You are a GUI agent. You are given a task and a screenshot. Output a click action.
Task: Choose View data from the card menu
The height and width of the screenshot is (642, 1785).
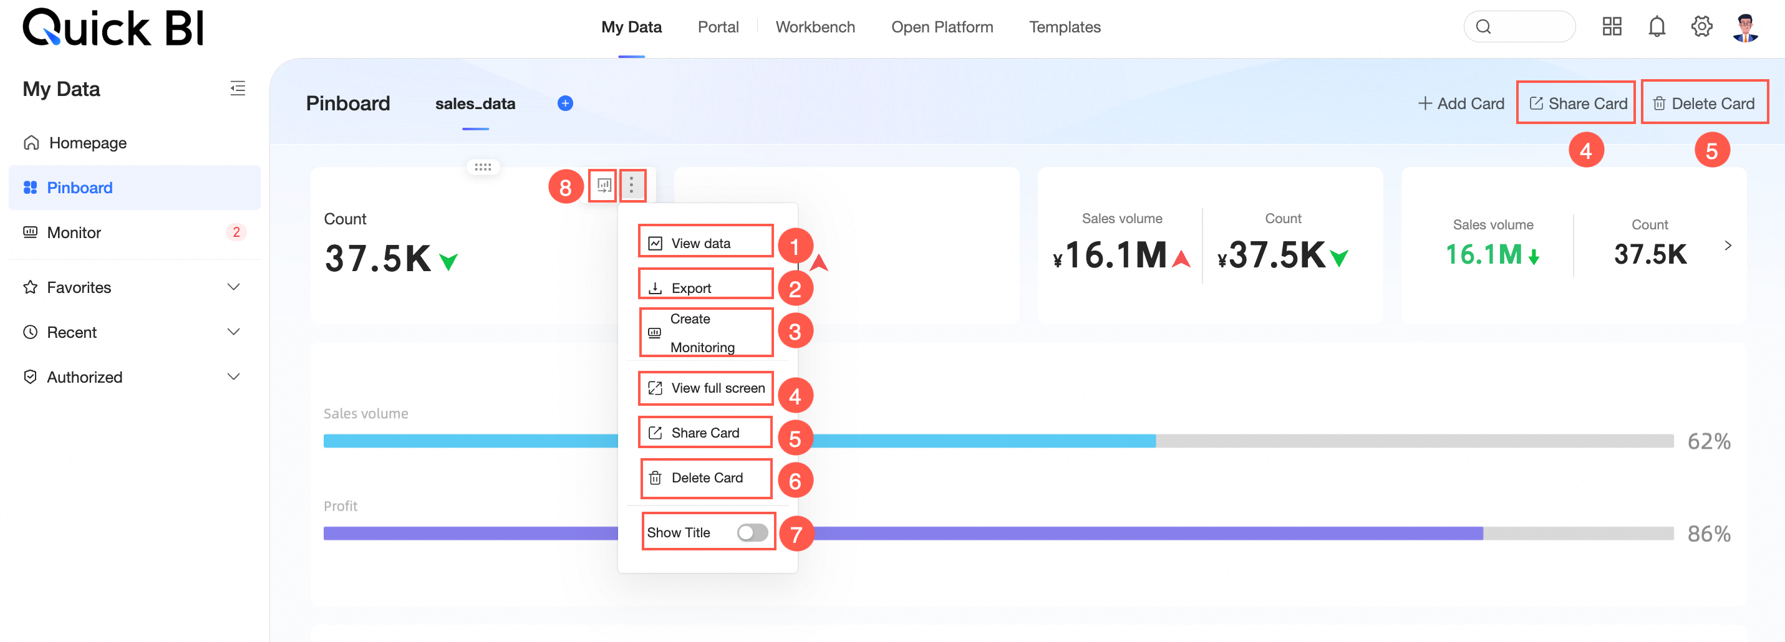pyautogui.click(x=705, y=243)
